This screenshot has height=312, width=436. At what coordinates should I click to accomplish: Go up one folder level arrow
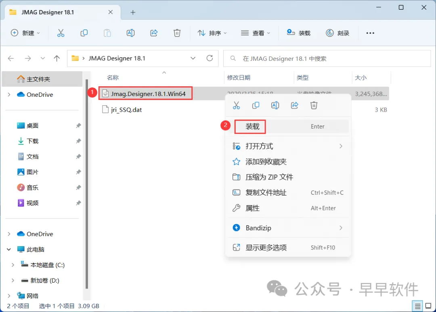click(57, 58)
